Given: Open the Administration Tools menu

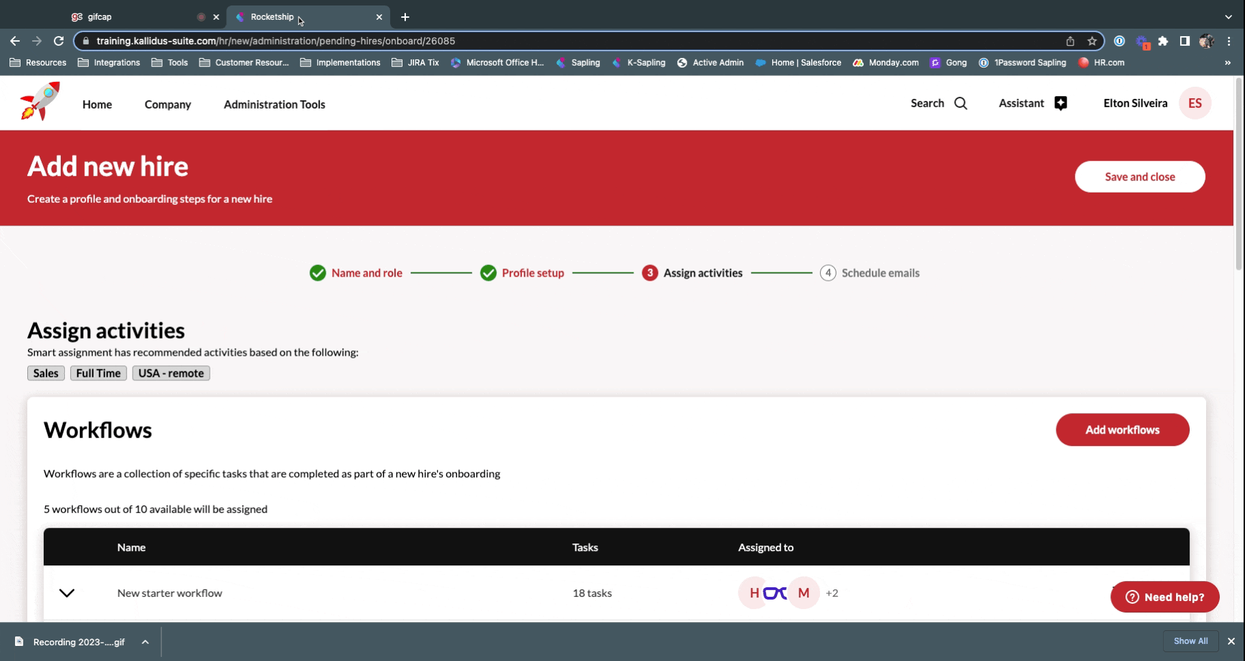Looking at the screenshot, I should point(274,104).
